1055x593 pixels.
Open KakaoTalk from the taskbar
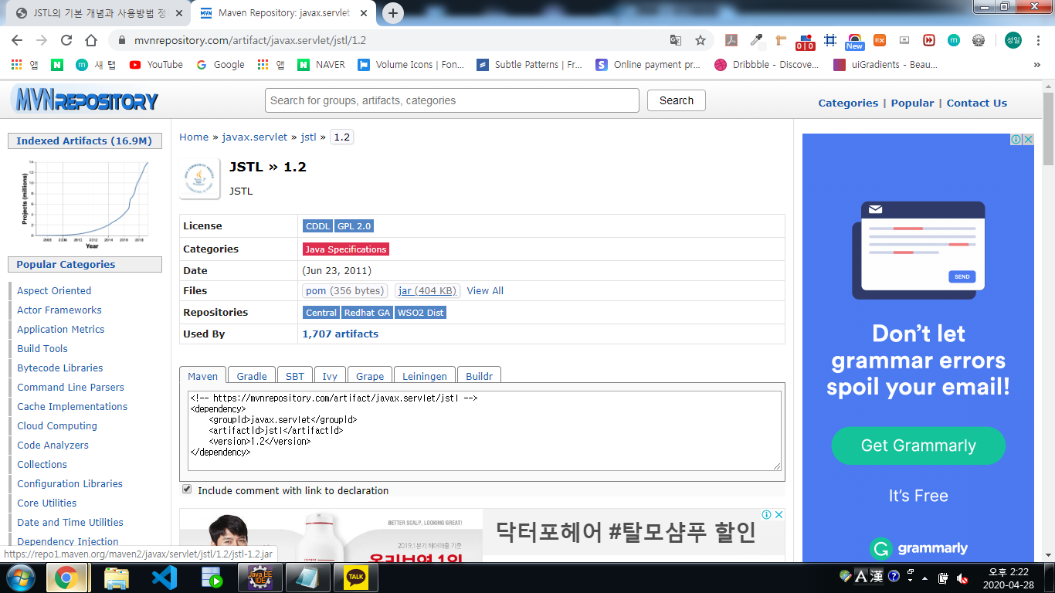click(355, 578)
